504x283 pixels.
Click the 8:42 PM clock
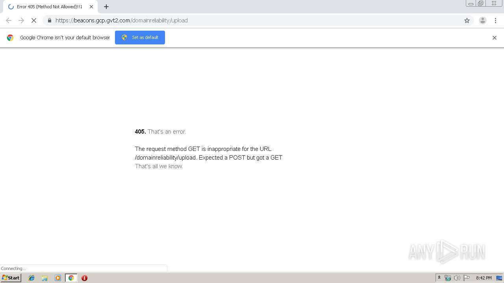pos(484,278)
